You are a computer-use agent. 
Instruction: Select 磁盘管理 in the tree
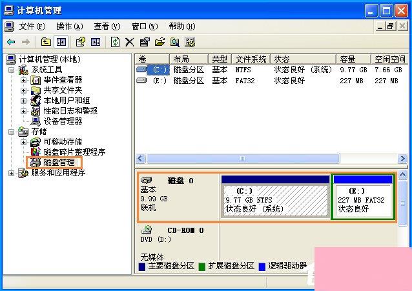pyautogui.click(x=59, y=163)
